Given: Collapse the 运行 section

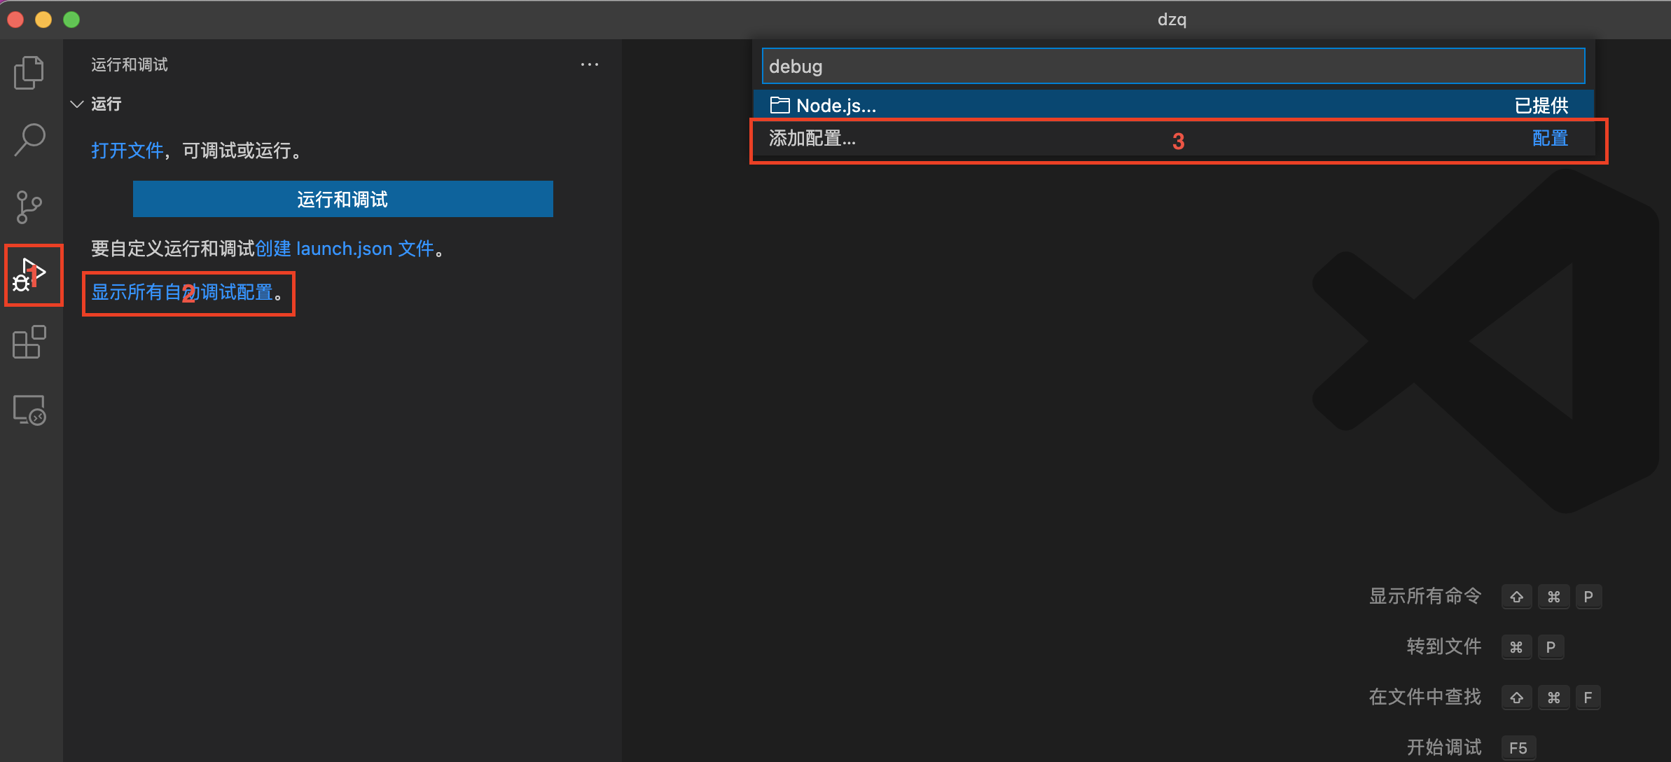Looking at the screenshot, I should [77, 104].
